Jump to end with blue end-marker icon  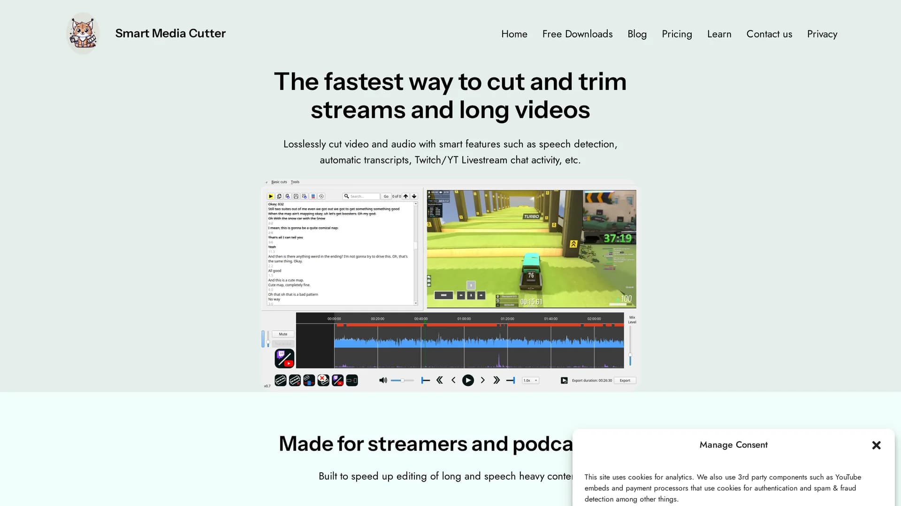511,380
